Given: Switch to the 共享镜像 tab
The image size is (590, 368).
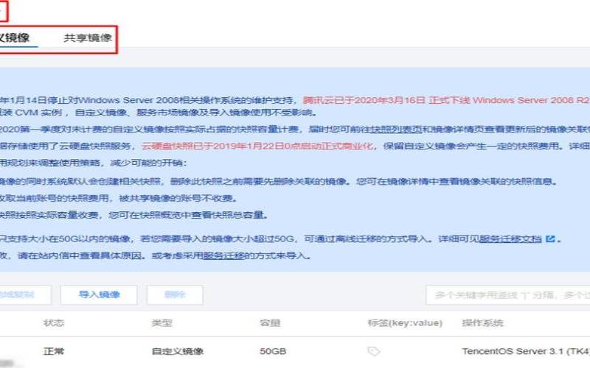Looking at the screenshot, I should point(88,38).
